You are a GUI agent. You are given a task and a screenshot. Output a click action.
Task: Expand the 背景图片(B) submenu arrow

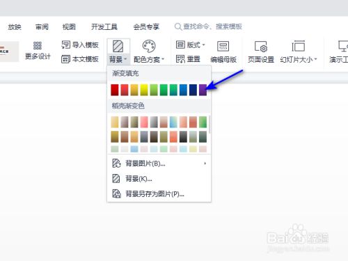coord(205,164)
